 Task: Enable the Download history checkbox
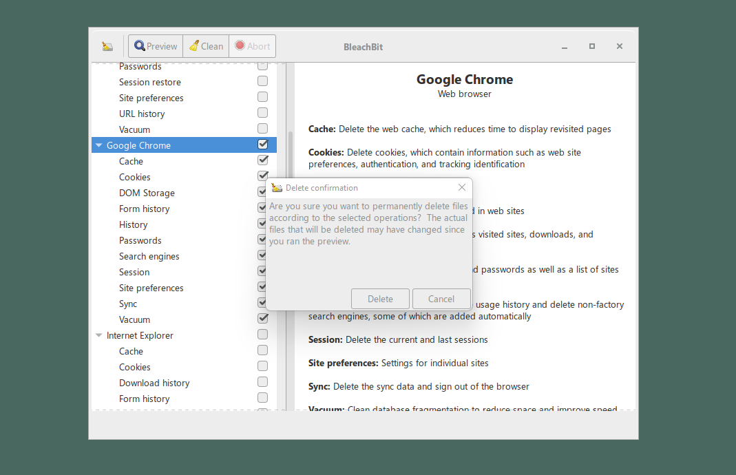263,381
